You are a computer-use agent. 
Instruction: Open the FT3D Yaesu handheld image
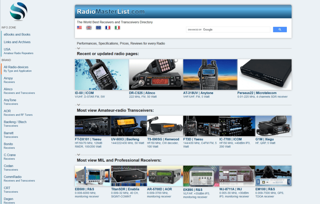point(201,126)
